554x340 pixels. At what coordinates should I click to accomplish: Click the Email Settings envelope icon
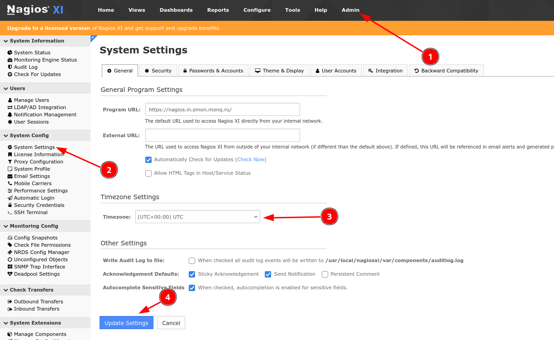point(10,176)
